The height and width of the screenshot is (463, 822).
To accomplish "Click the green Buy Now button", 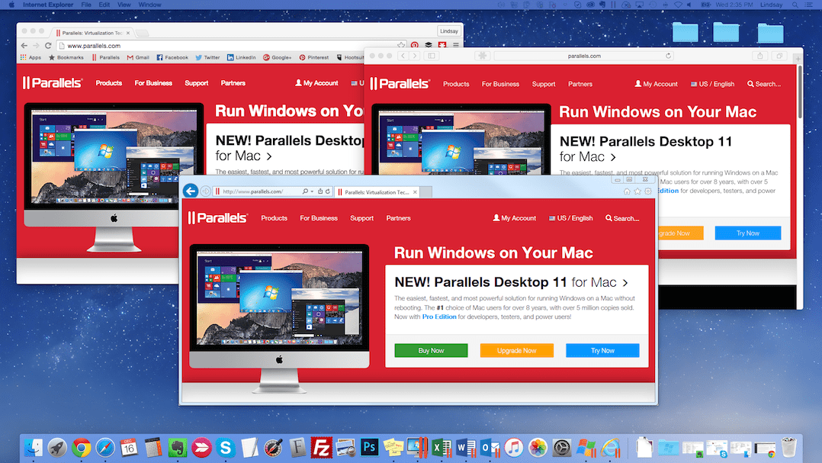I will [431, 350].
